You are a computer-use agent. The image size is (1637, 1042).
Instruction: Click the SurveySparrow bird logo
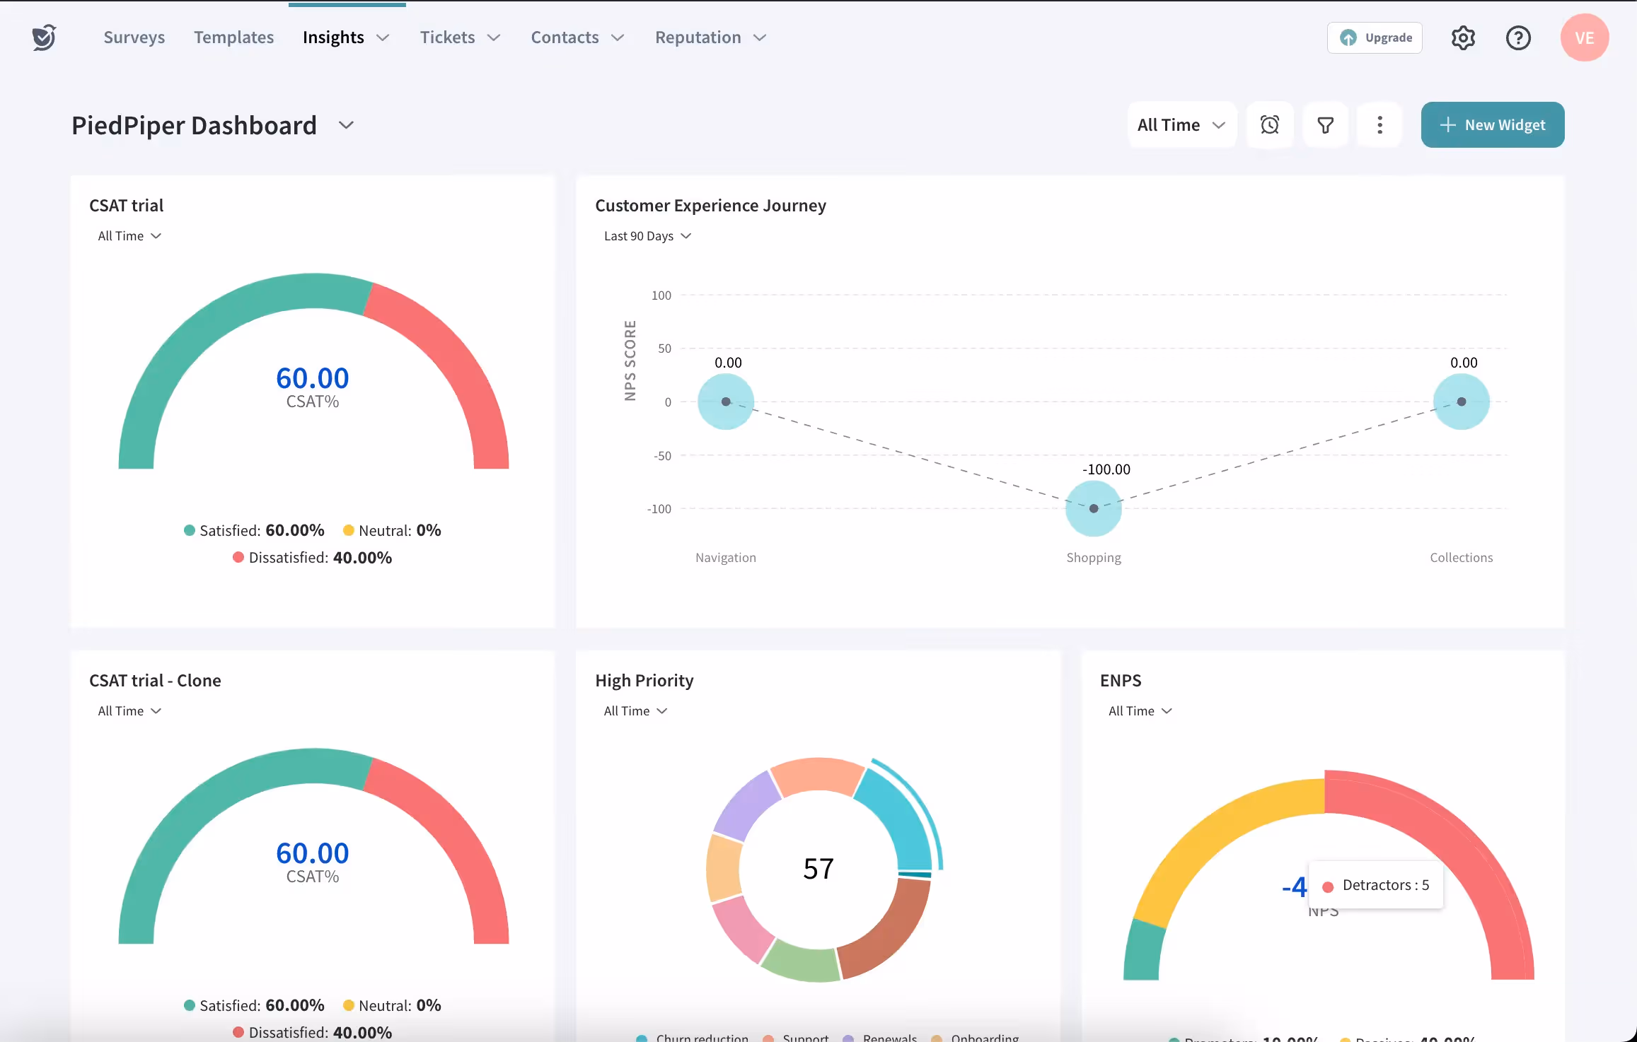(44, 37)
